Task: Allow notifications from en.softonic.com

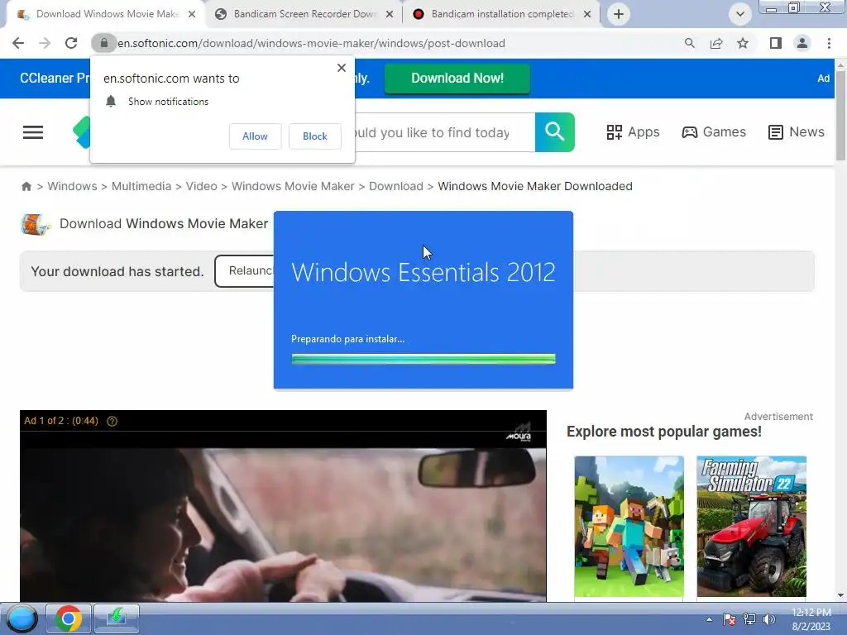Action: [255, 136]
